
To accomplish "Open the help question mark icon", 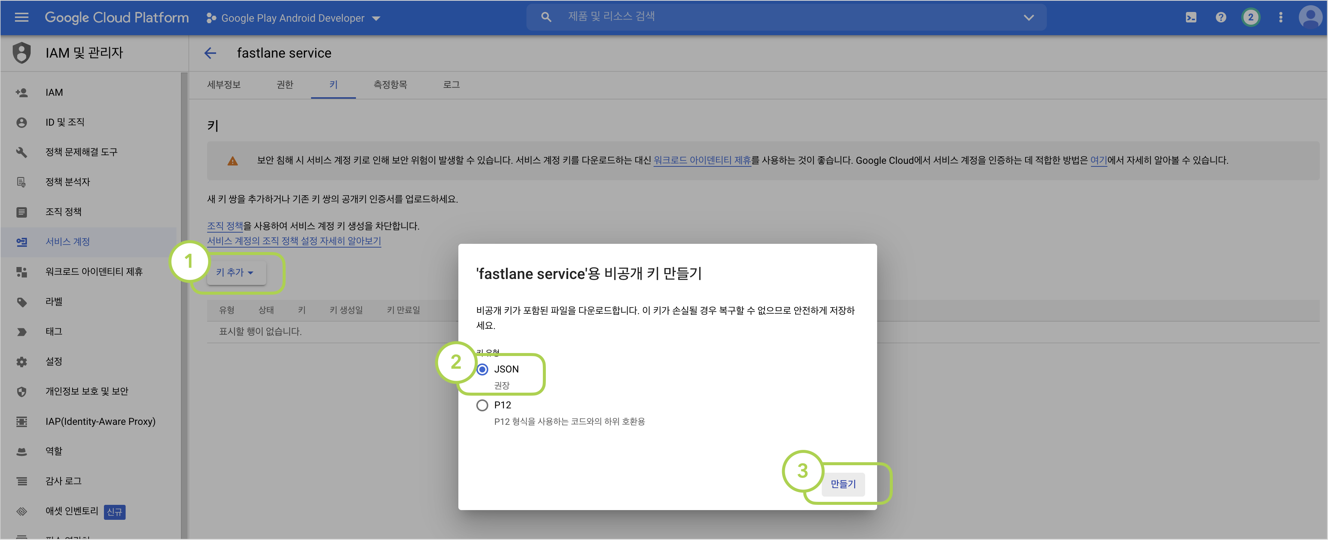I will [1221, 18].
